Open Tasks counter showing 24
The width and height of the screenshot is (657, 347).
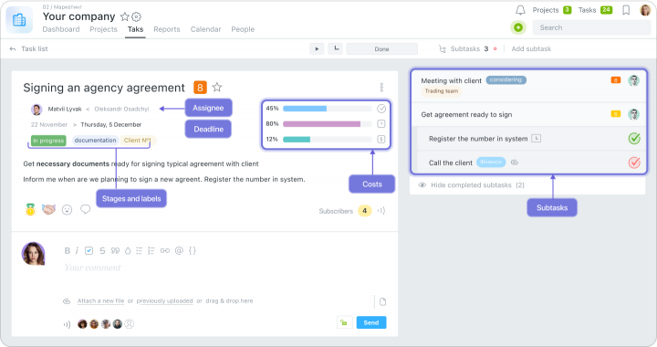595,10
